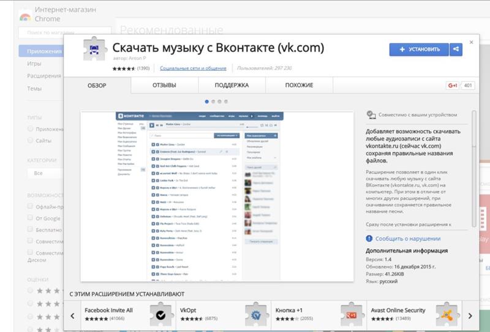Switch to the Отзывы tab
490x332 pixels.
point(164,85)
